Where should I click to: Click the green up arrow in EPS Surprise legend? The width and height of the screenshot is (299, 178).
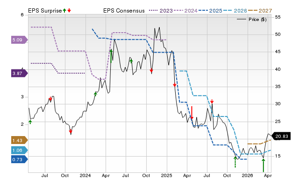64,10
